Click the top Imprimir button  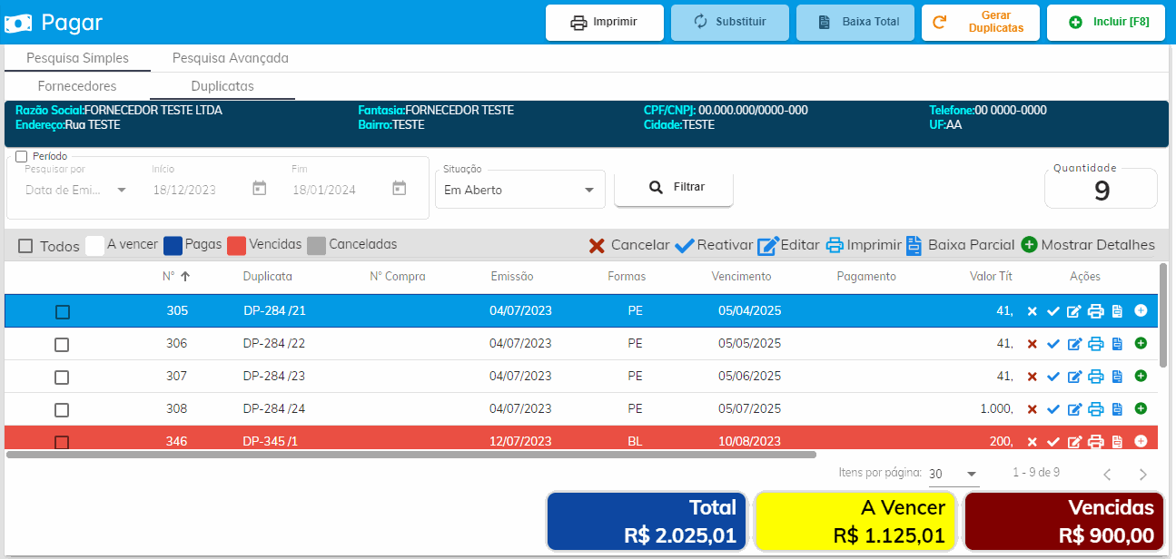pyautogui.click(x=605, y=22)
